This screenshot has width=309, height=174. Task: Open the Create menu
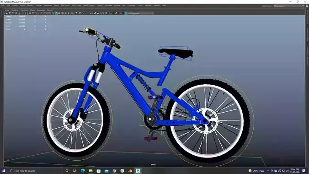click(15, 5)
